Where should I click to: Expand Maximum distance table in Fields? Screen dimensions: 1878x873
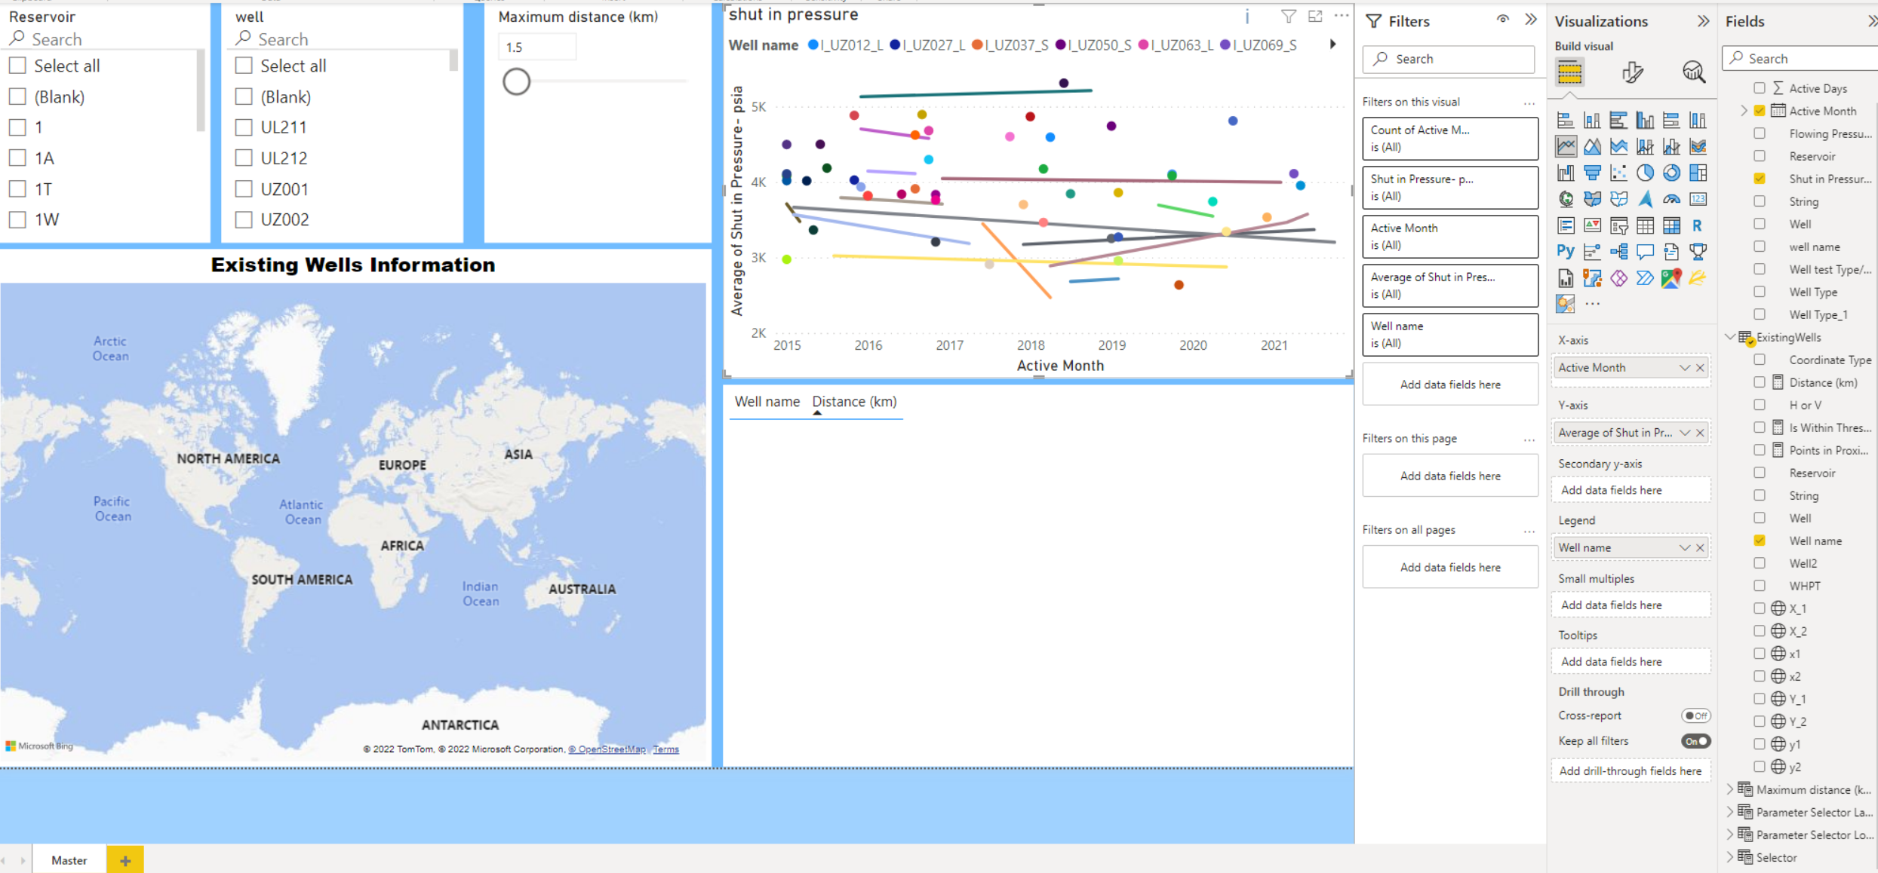pyautogui.click(x=1730, y=789)
